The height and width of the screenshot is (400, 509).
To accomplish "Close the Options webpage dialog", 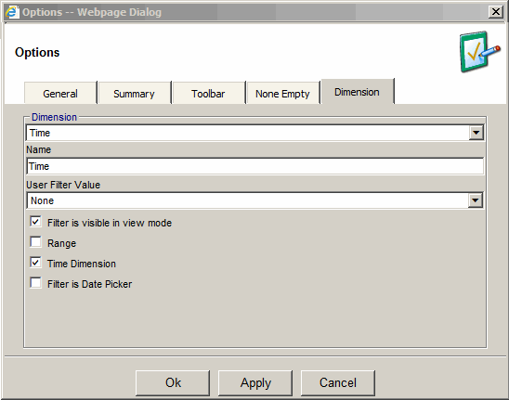I will click(x=496, y=12).
